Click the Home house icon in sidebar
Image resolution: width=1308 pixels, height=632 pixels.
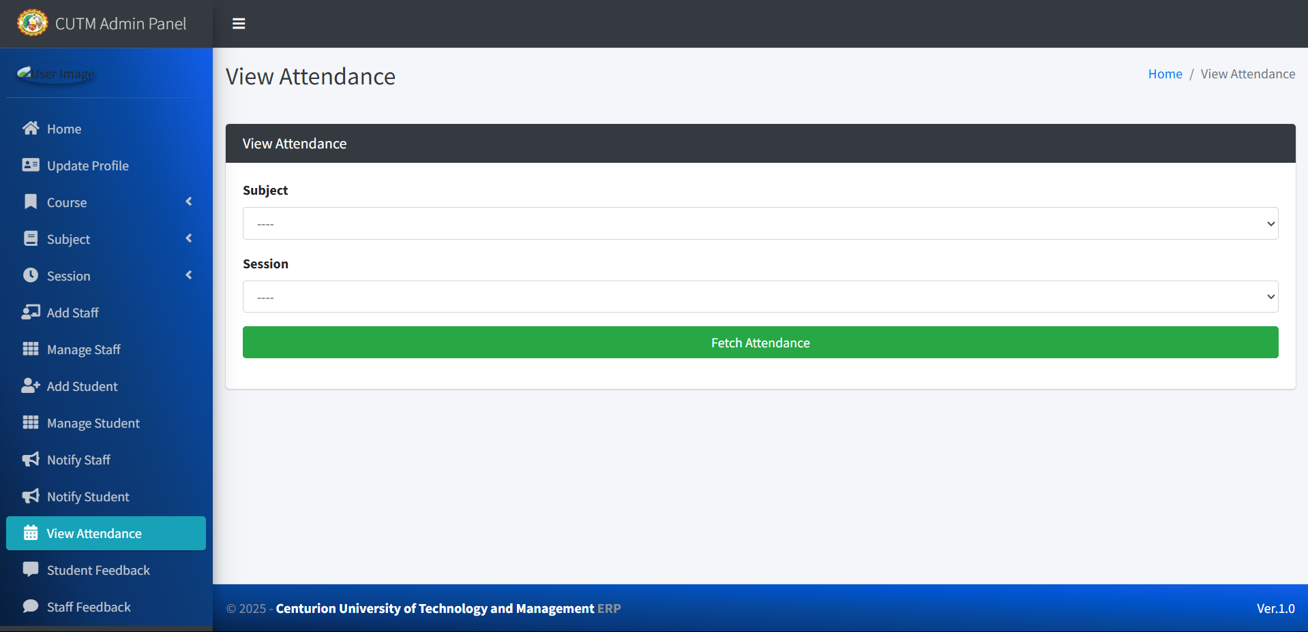click(31, 128)
